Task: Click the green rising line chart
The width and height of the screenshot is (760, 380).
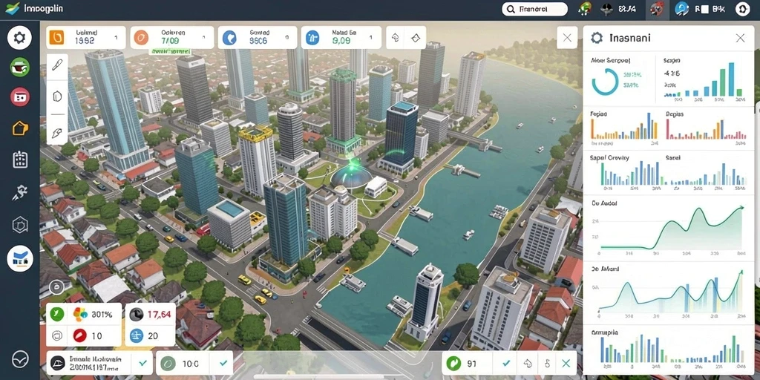Action: (671, 227)
